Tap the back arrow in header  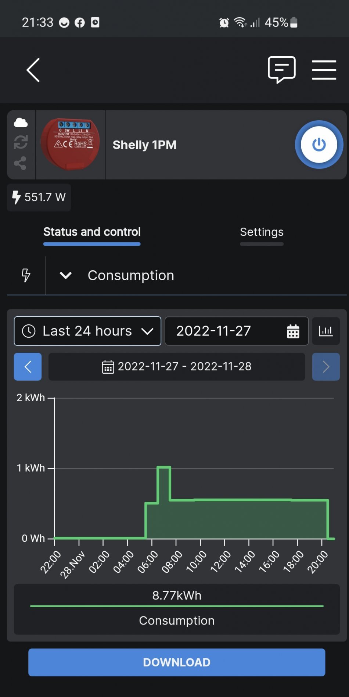[33, 70]
